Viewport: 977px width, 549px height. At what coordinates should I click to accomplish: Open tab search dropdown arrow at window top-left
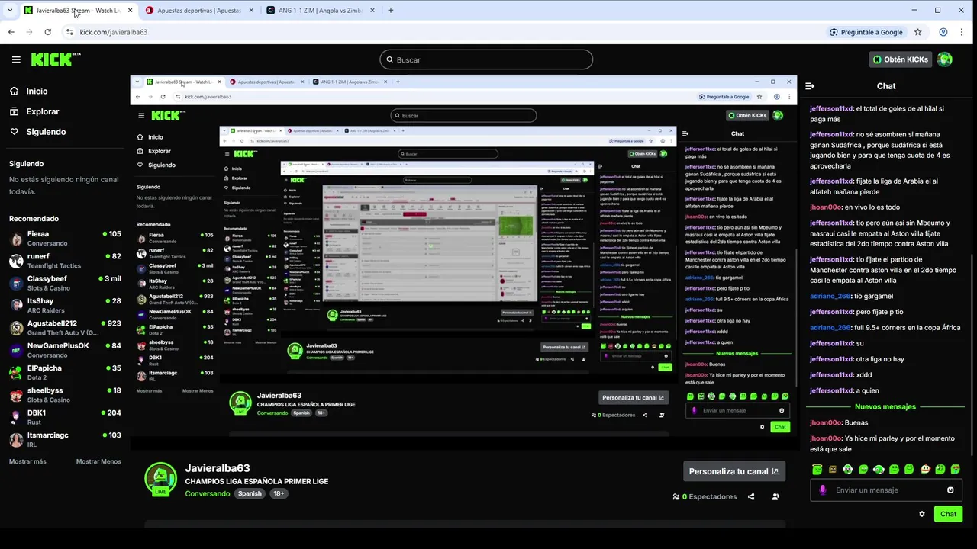tap(9, 11)
